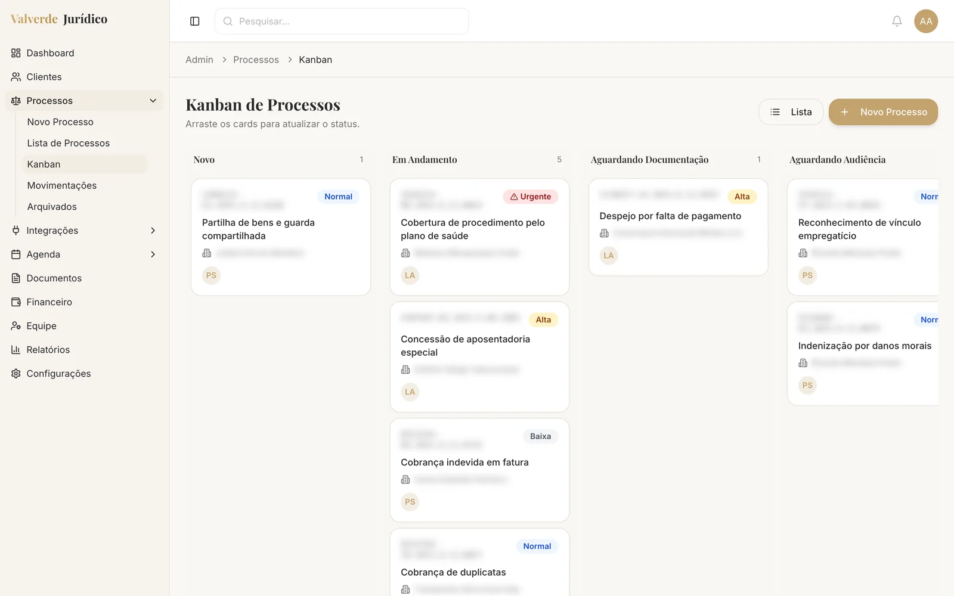Click the Configurações gear icon

point(16,374)
